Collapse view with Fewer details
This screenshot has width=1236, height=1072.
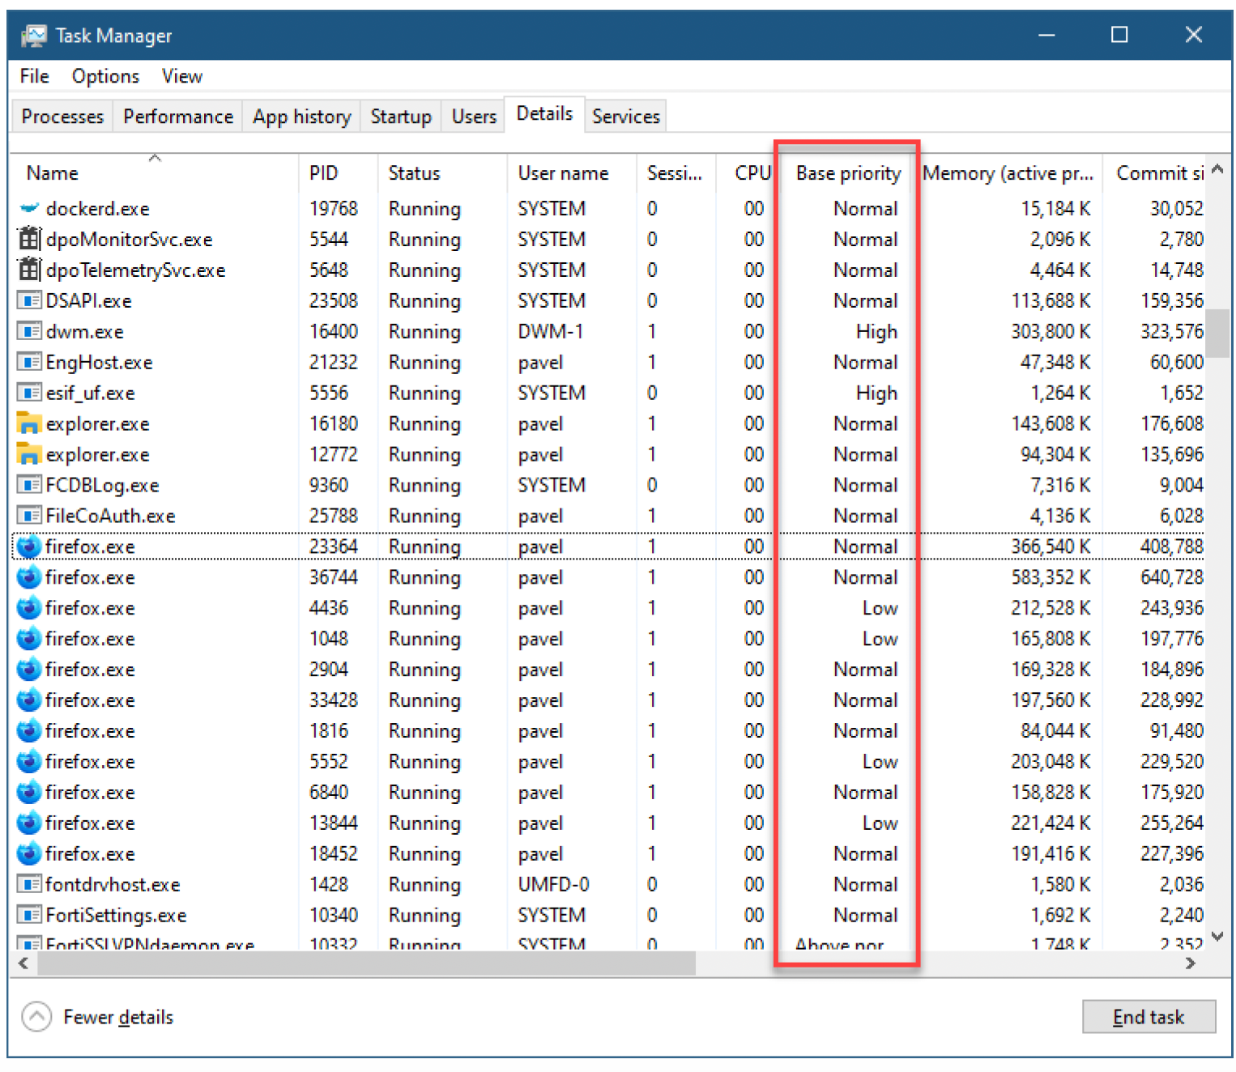tap(98, 1017)
